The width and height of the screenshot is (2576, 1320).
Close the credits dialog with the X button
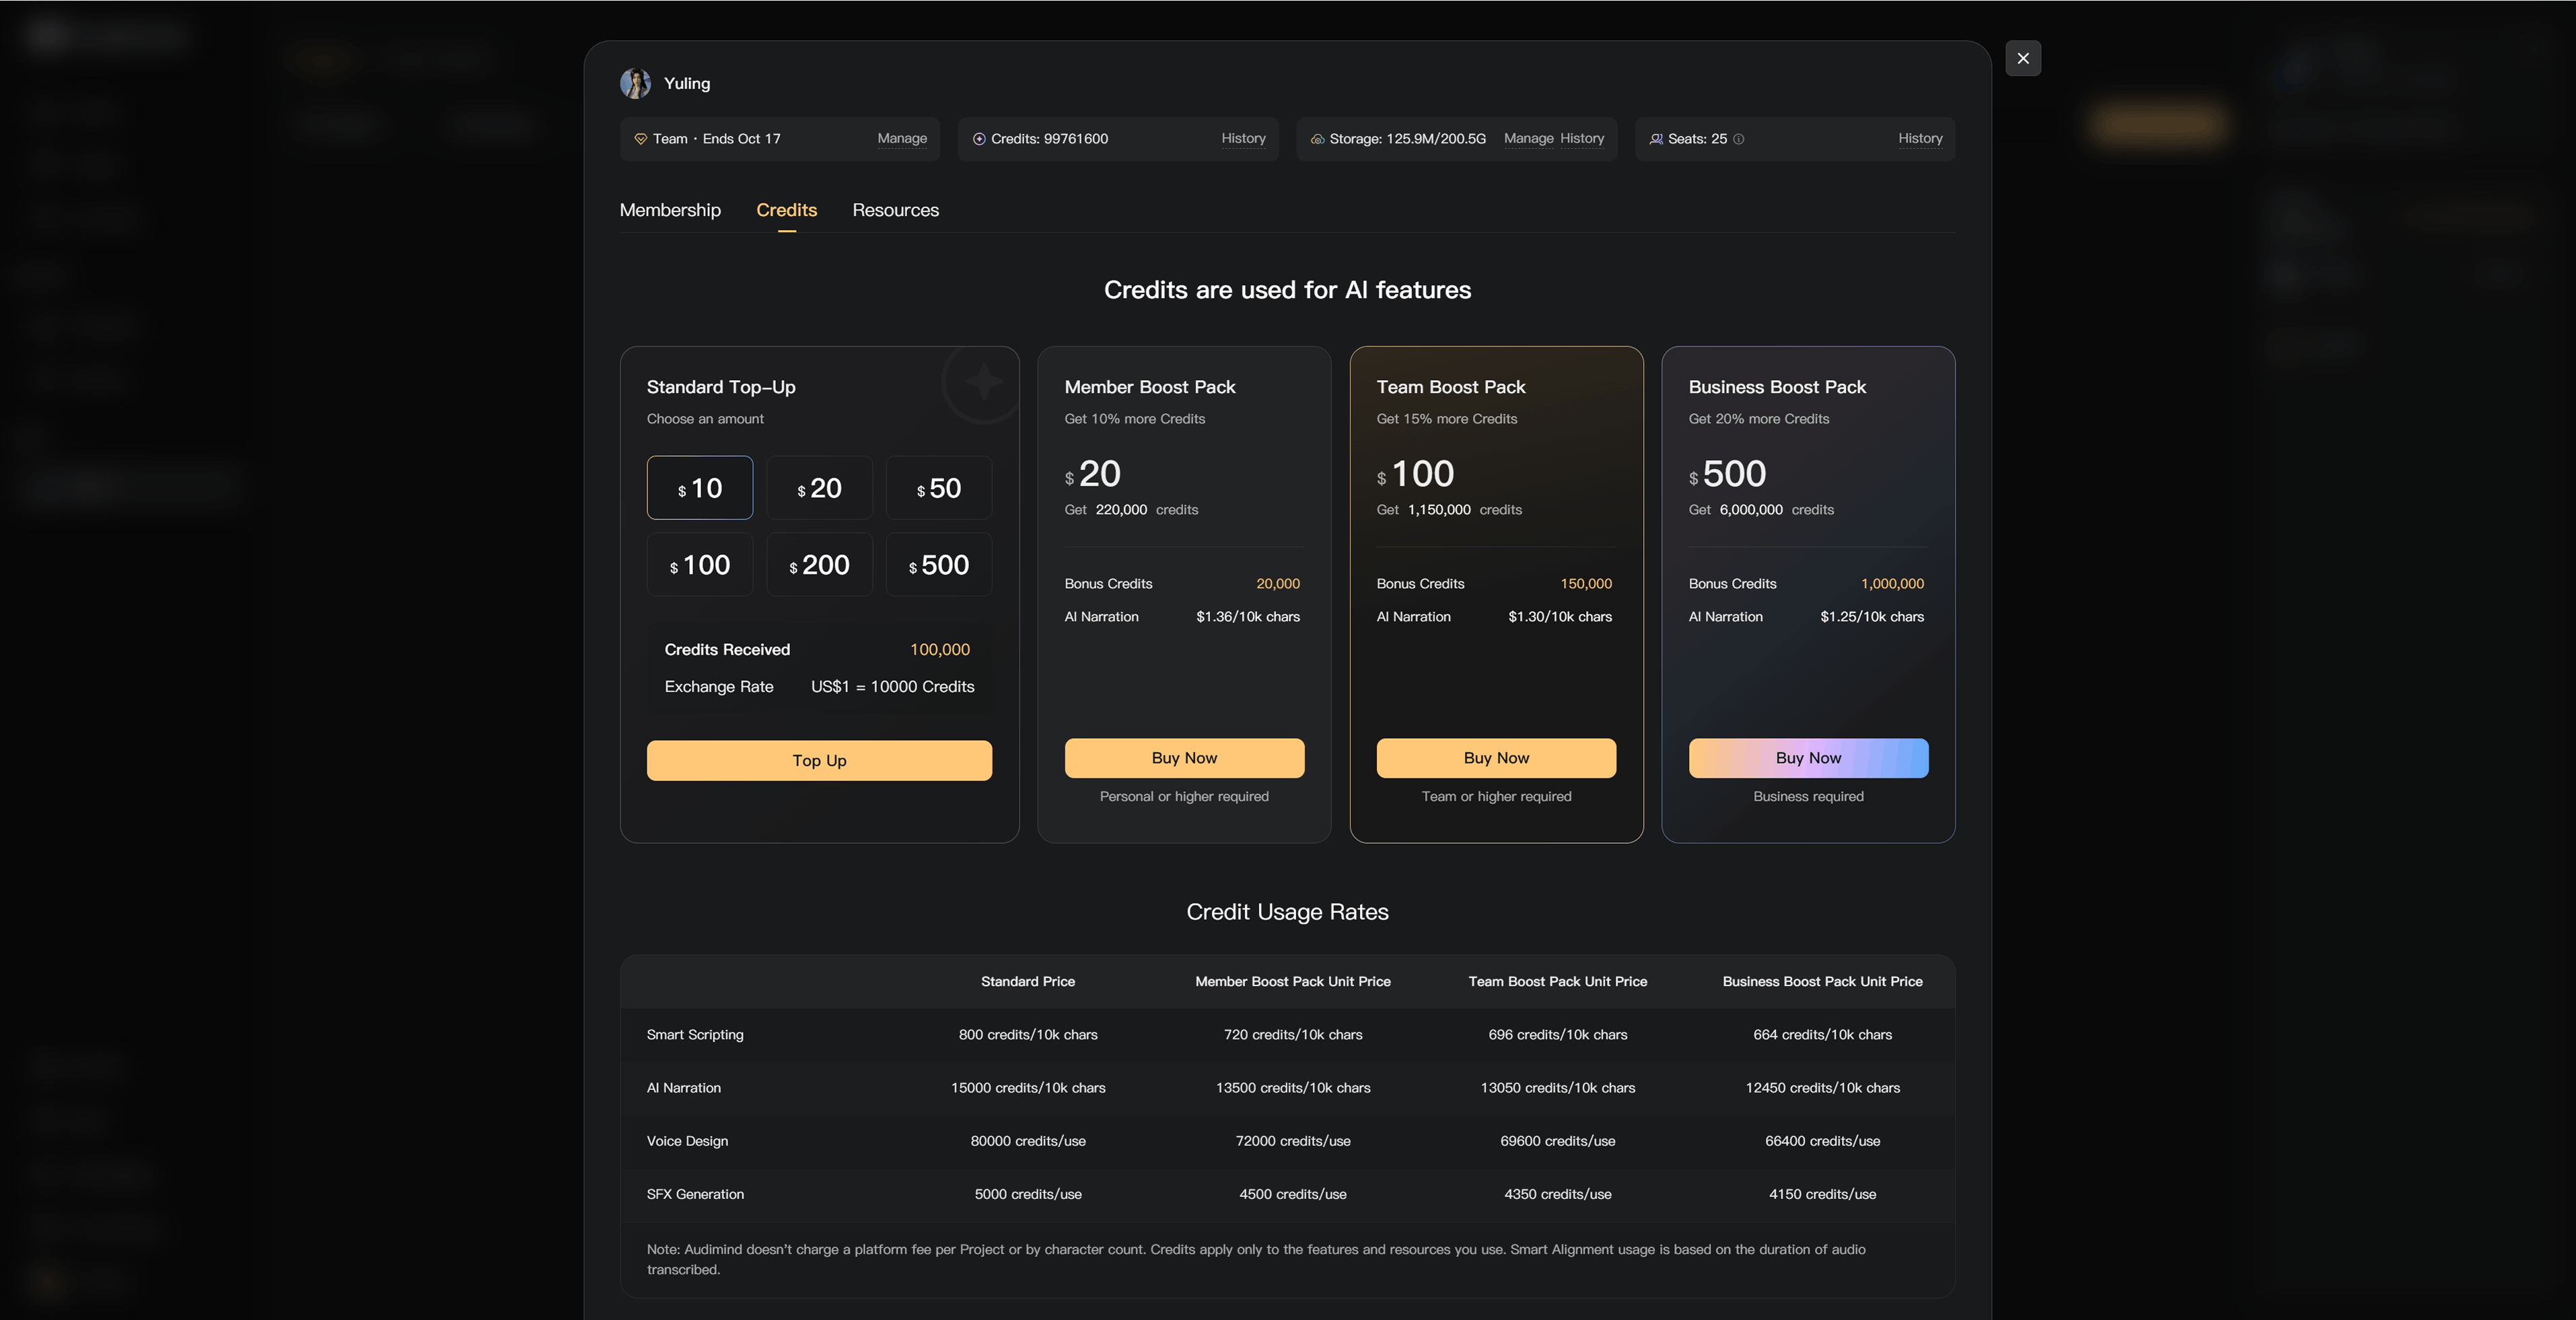[2022, 58]
